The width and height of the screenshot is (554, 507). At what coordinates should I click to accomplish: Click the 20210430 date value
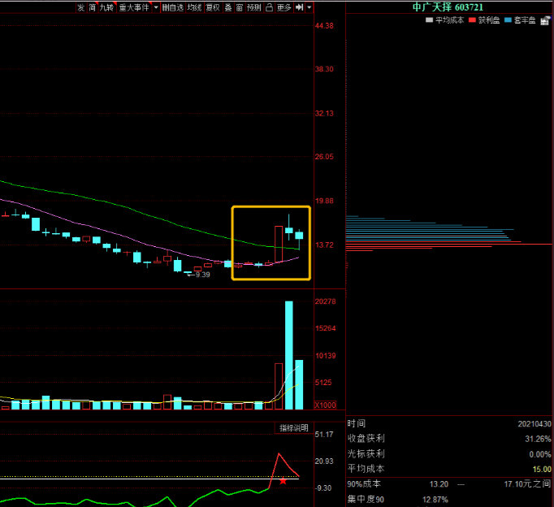click(x=535, y=424)
